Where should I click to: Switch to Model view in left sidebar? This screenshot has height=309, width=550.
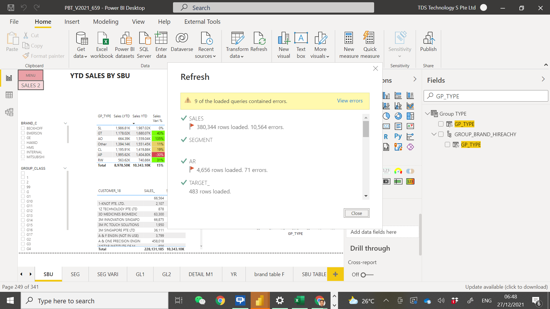pyautogui.click(x=9, y=112)
